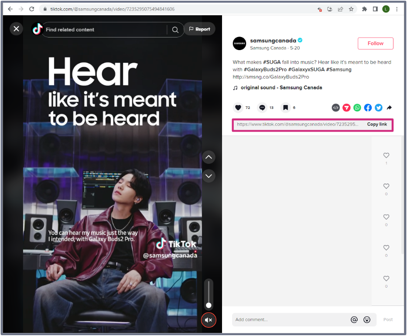
Task: Like the video with the heart icon
Action: pyautogui.click(x=238, y=107)
